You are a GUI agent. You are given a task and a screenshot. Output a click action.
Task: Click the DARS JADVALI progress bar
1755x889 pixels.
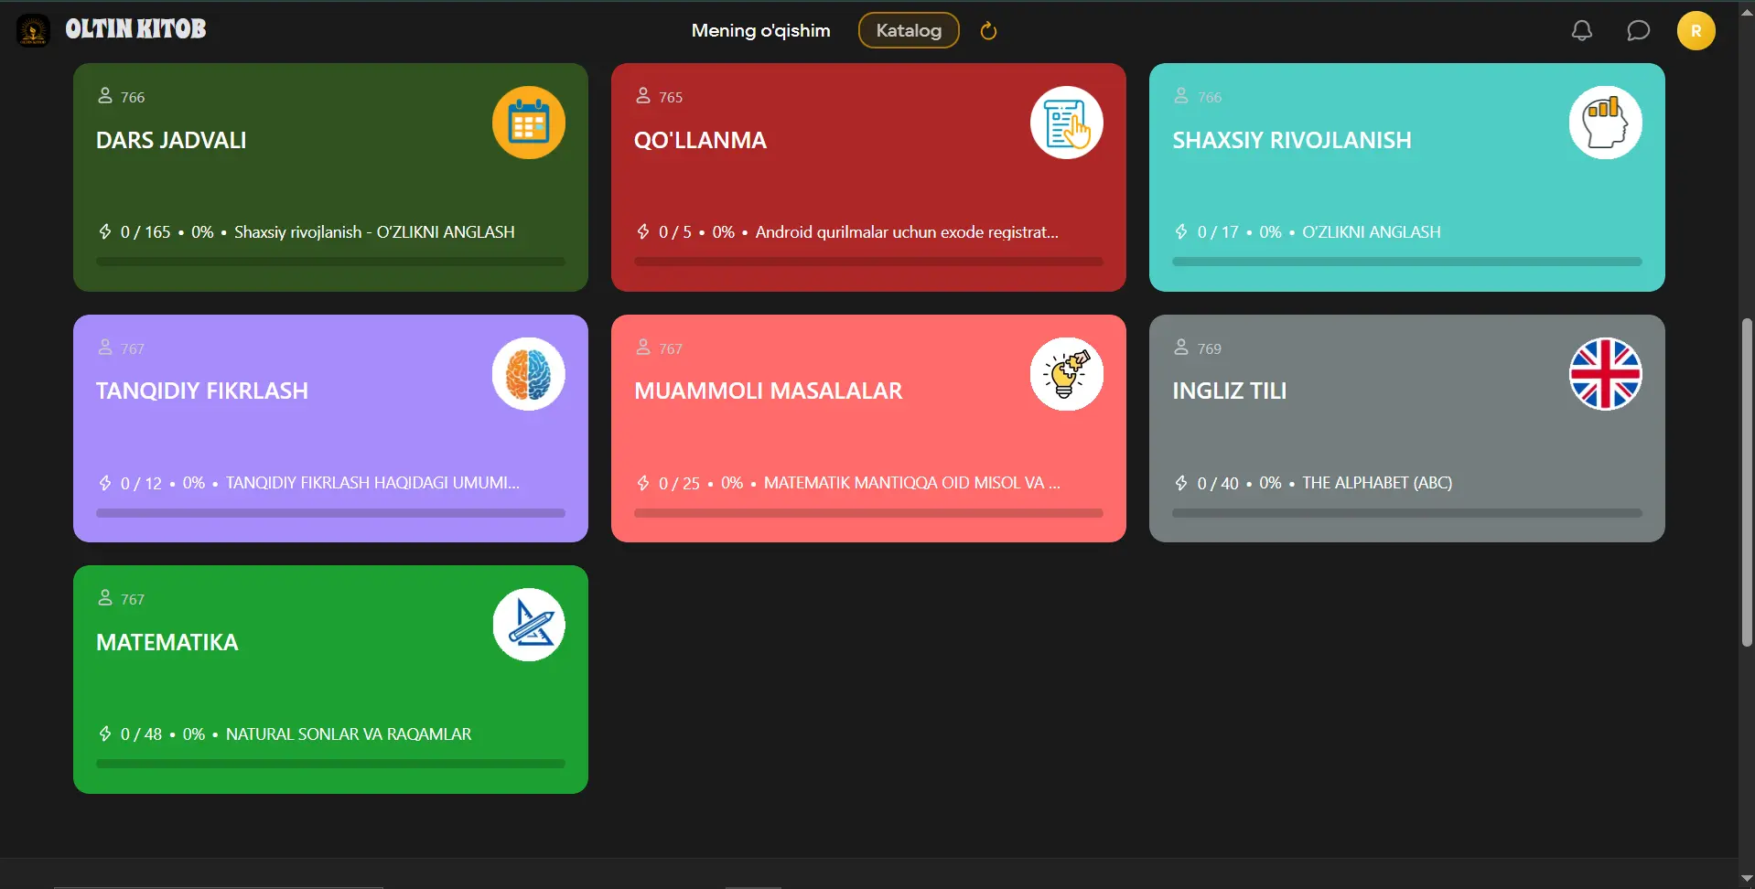330,262
